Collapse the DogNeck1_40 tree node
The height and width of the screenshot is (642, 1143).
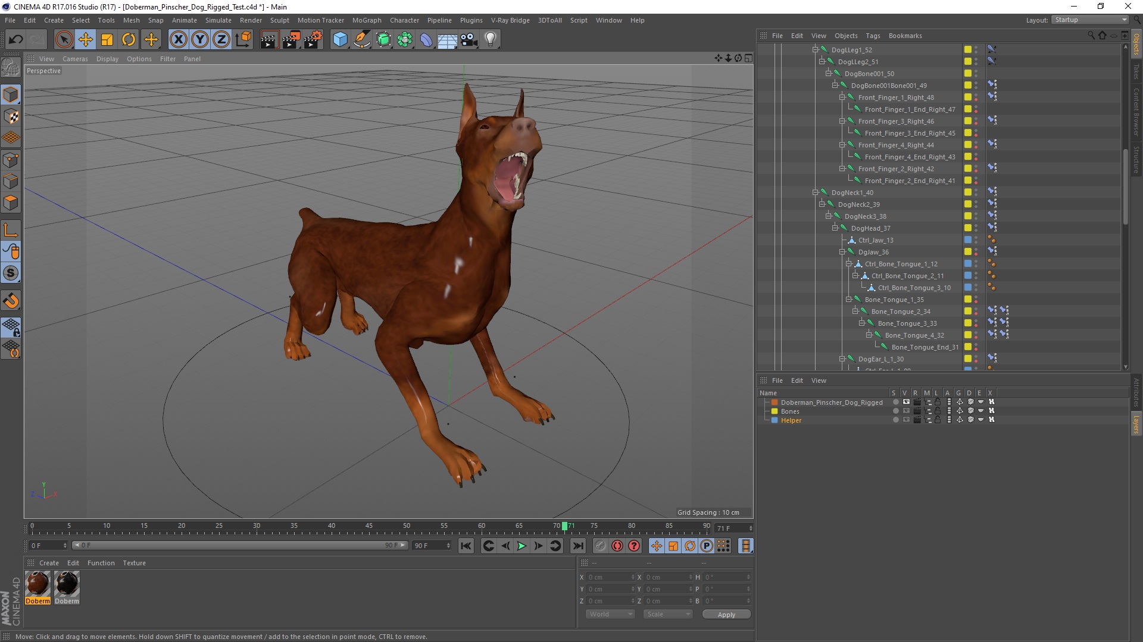[x=816, y=193]
